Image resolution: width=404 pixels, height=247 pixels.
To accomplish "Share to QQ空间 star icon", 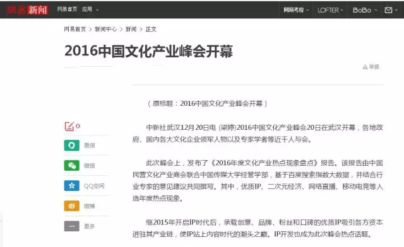I will click(x=71, y=185).
